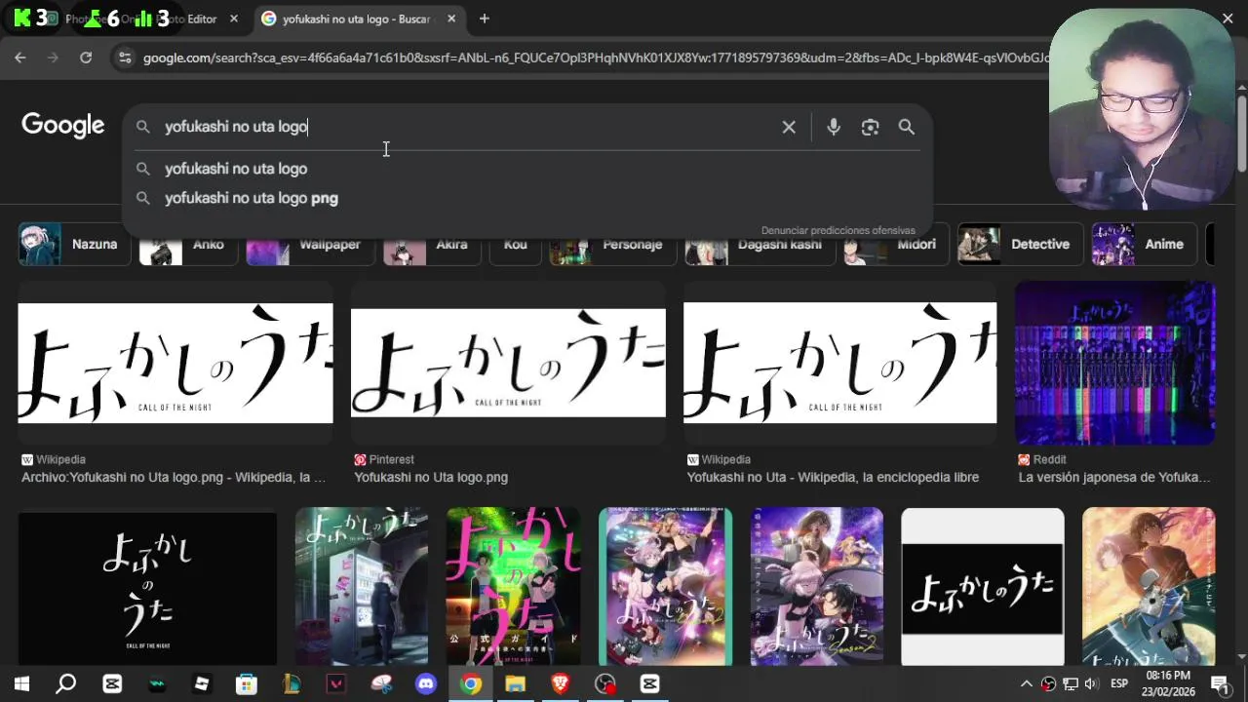Open the Windows Start menu
The width and height of the screenshot is (1248, 702).
coord(21,683)
